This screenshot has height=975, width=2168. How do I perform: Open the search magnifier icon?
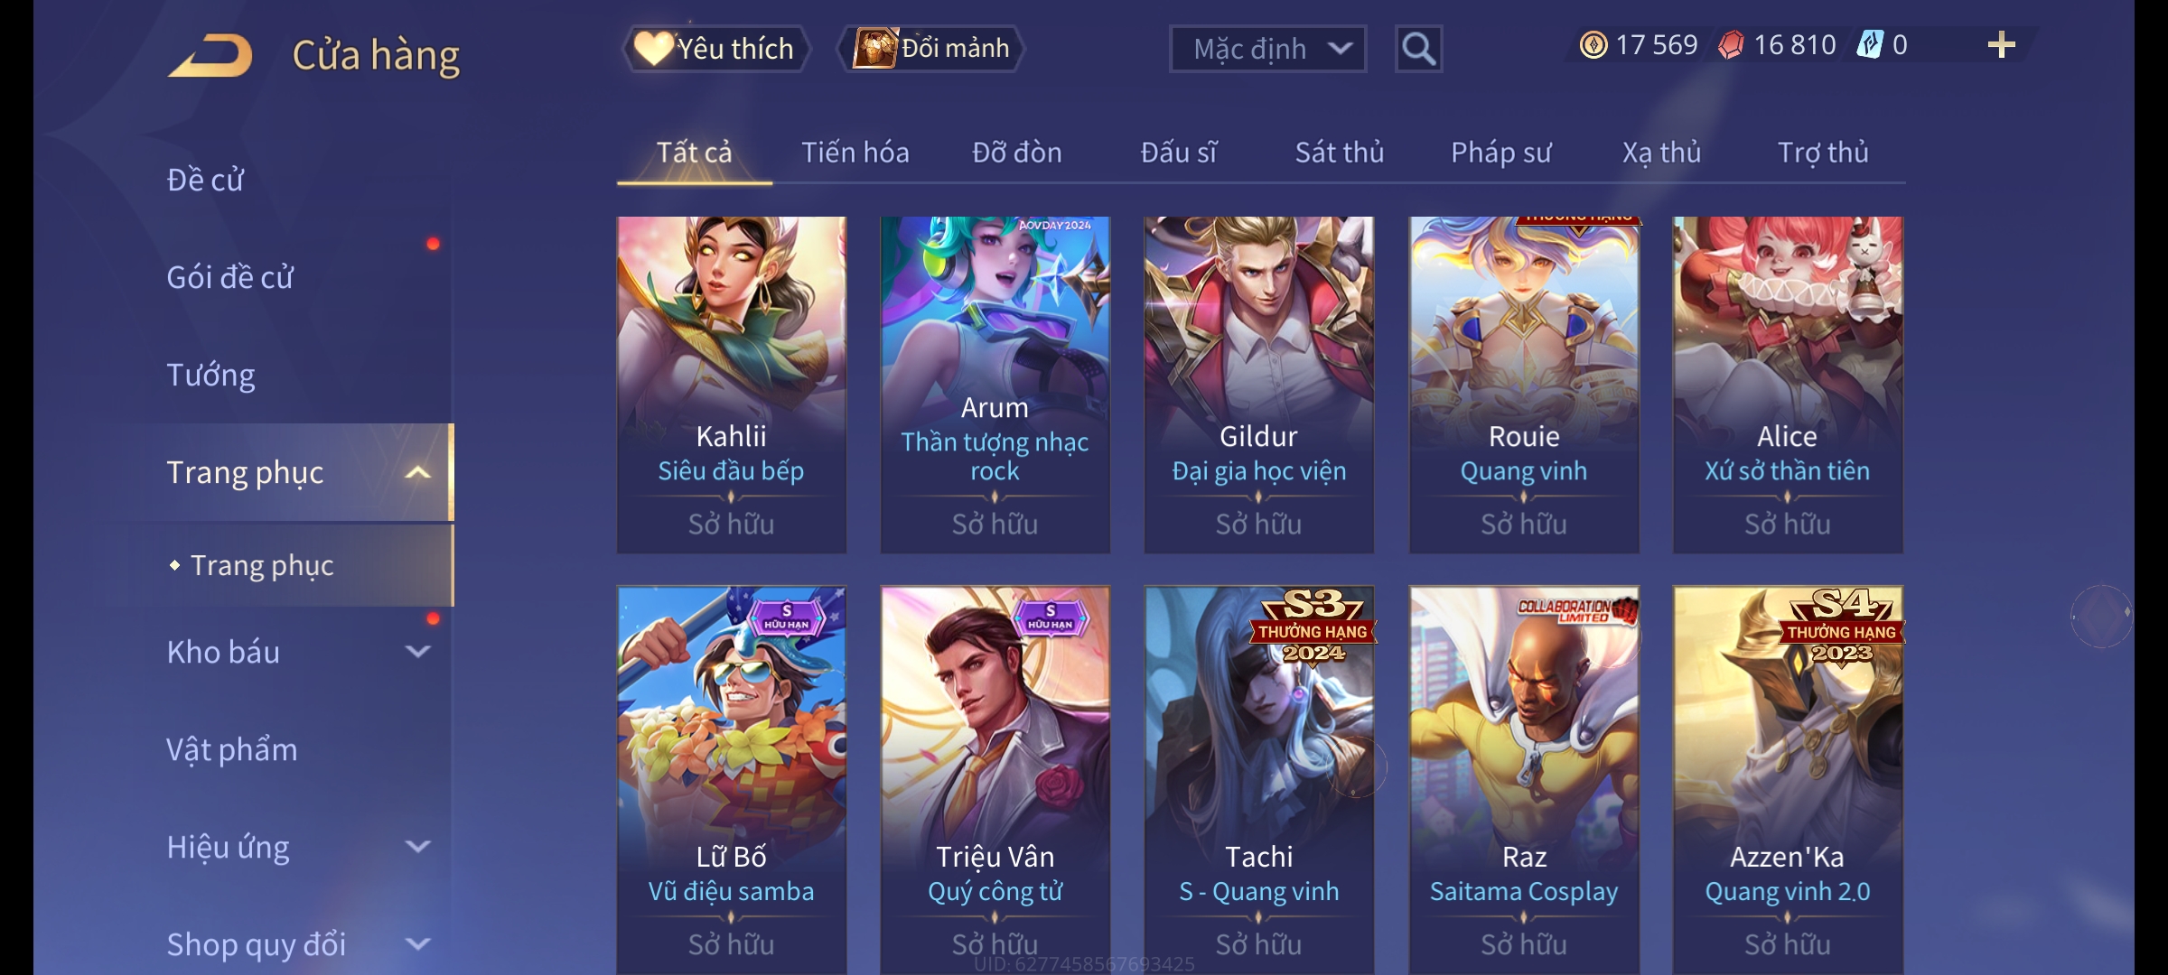1418,49
